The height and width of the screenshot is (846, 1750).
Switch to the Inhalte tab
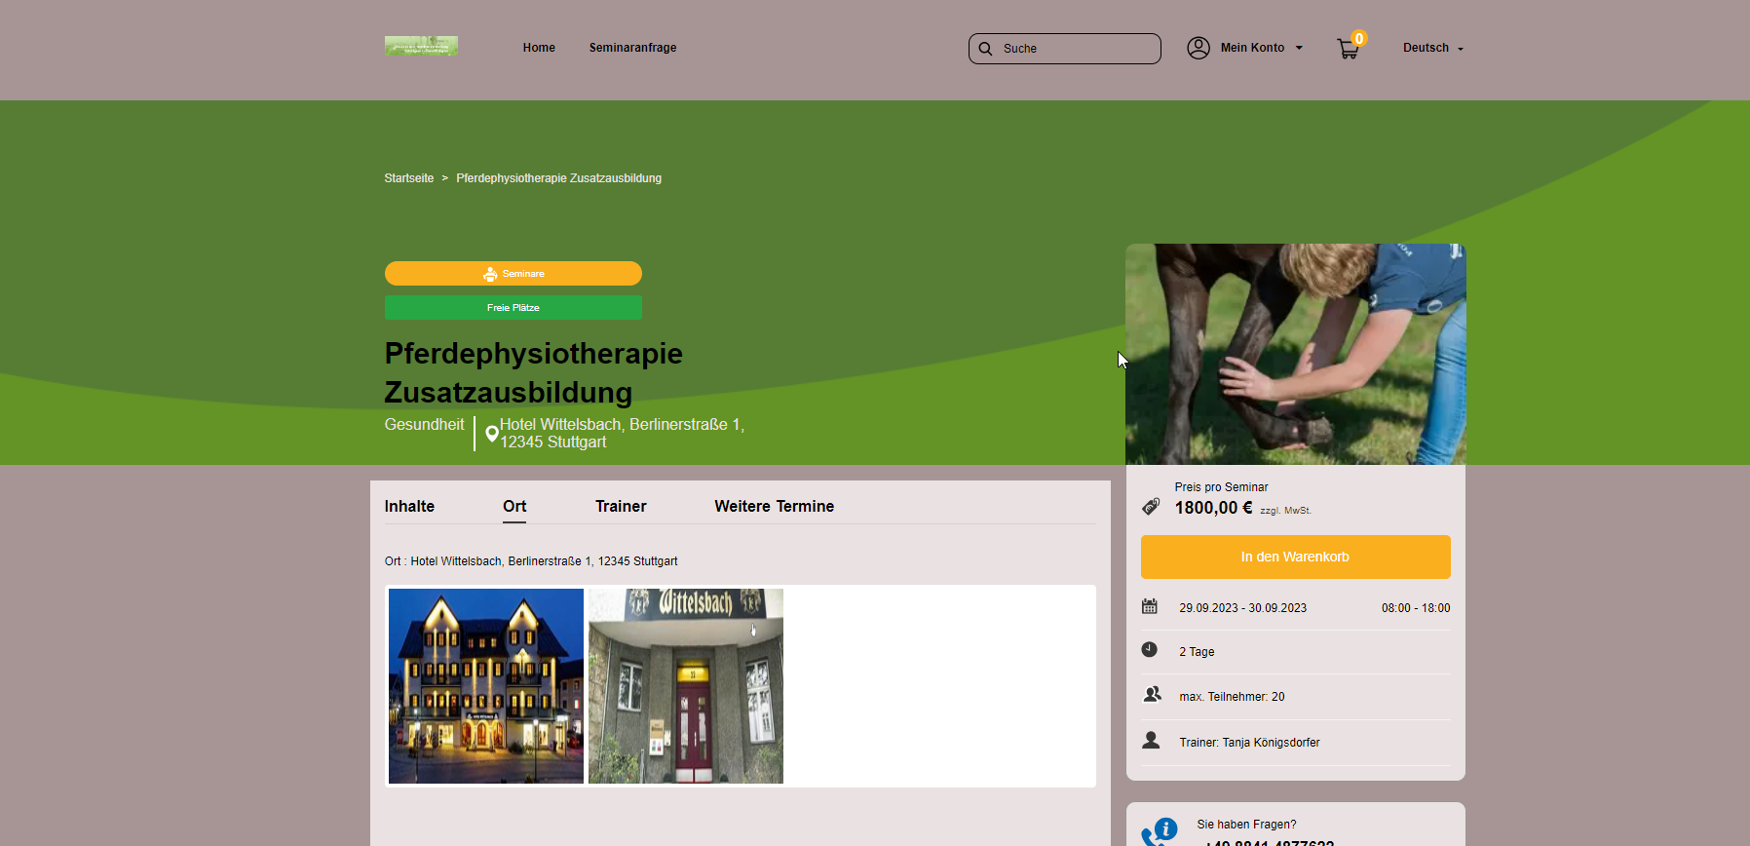(409, 507)
